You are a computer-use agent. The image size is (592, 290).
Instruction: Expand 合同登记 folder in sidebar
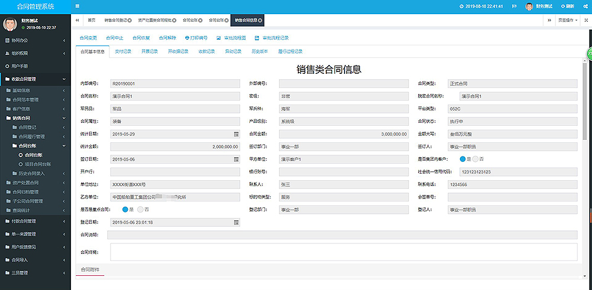pyautogui.click(x=35, y=128)
